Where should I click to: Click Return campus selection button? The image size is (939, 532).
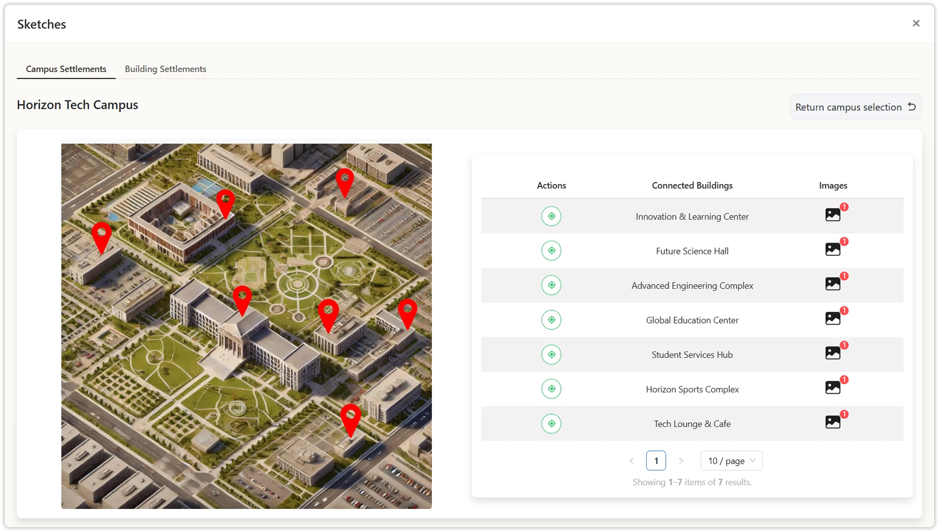pos(855,107)
